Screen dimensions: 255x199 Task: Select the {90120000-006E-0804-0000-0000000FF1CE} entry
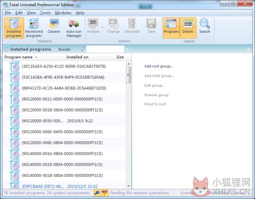[64, 143]
